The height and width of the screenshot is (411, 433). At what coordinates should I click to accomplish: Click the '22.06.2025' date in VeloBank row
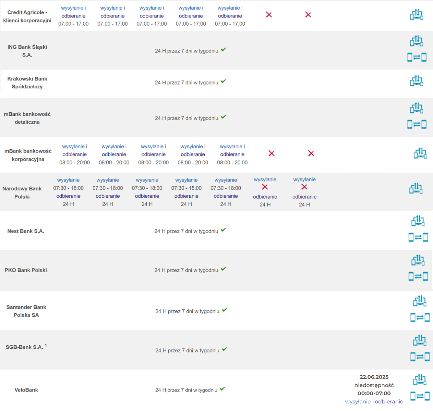(x=374, y=377)
